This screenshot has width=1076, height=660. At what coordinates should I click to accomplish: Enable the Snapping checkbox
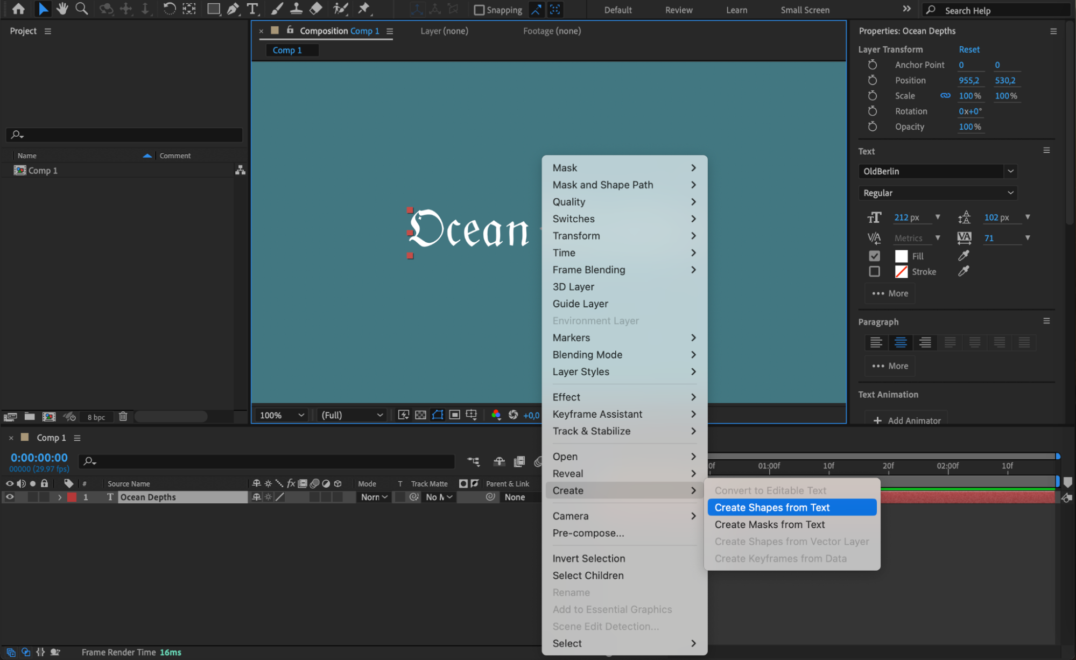479,10
